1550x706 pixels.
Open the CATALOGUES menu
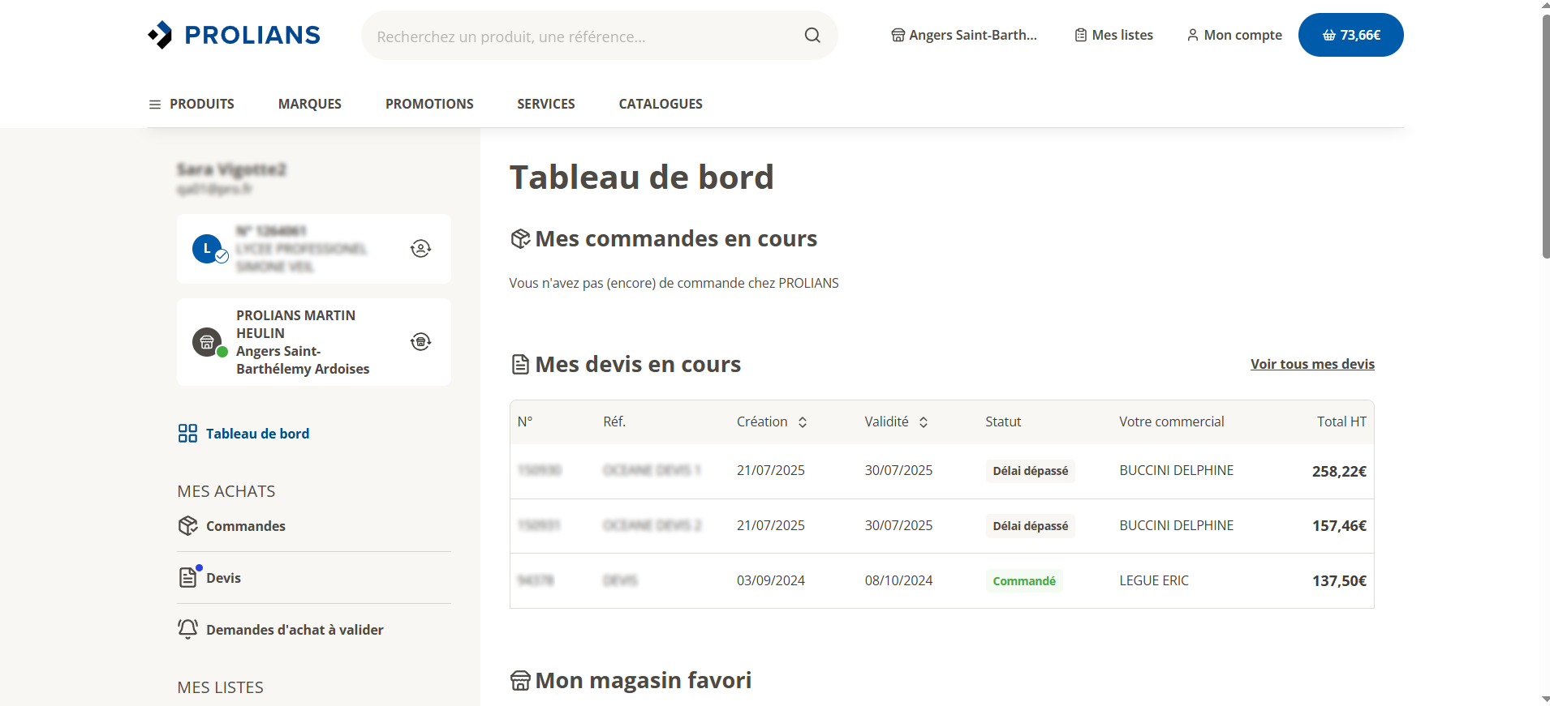pyautogui.click(x=661, y=104)
